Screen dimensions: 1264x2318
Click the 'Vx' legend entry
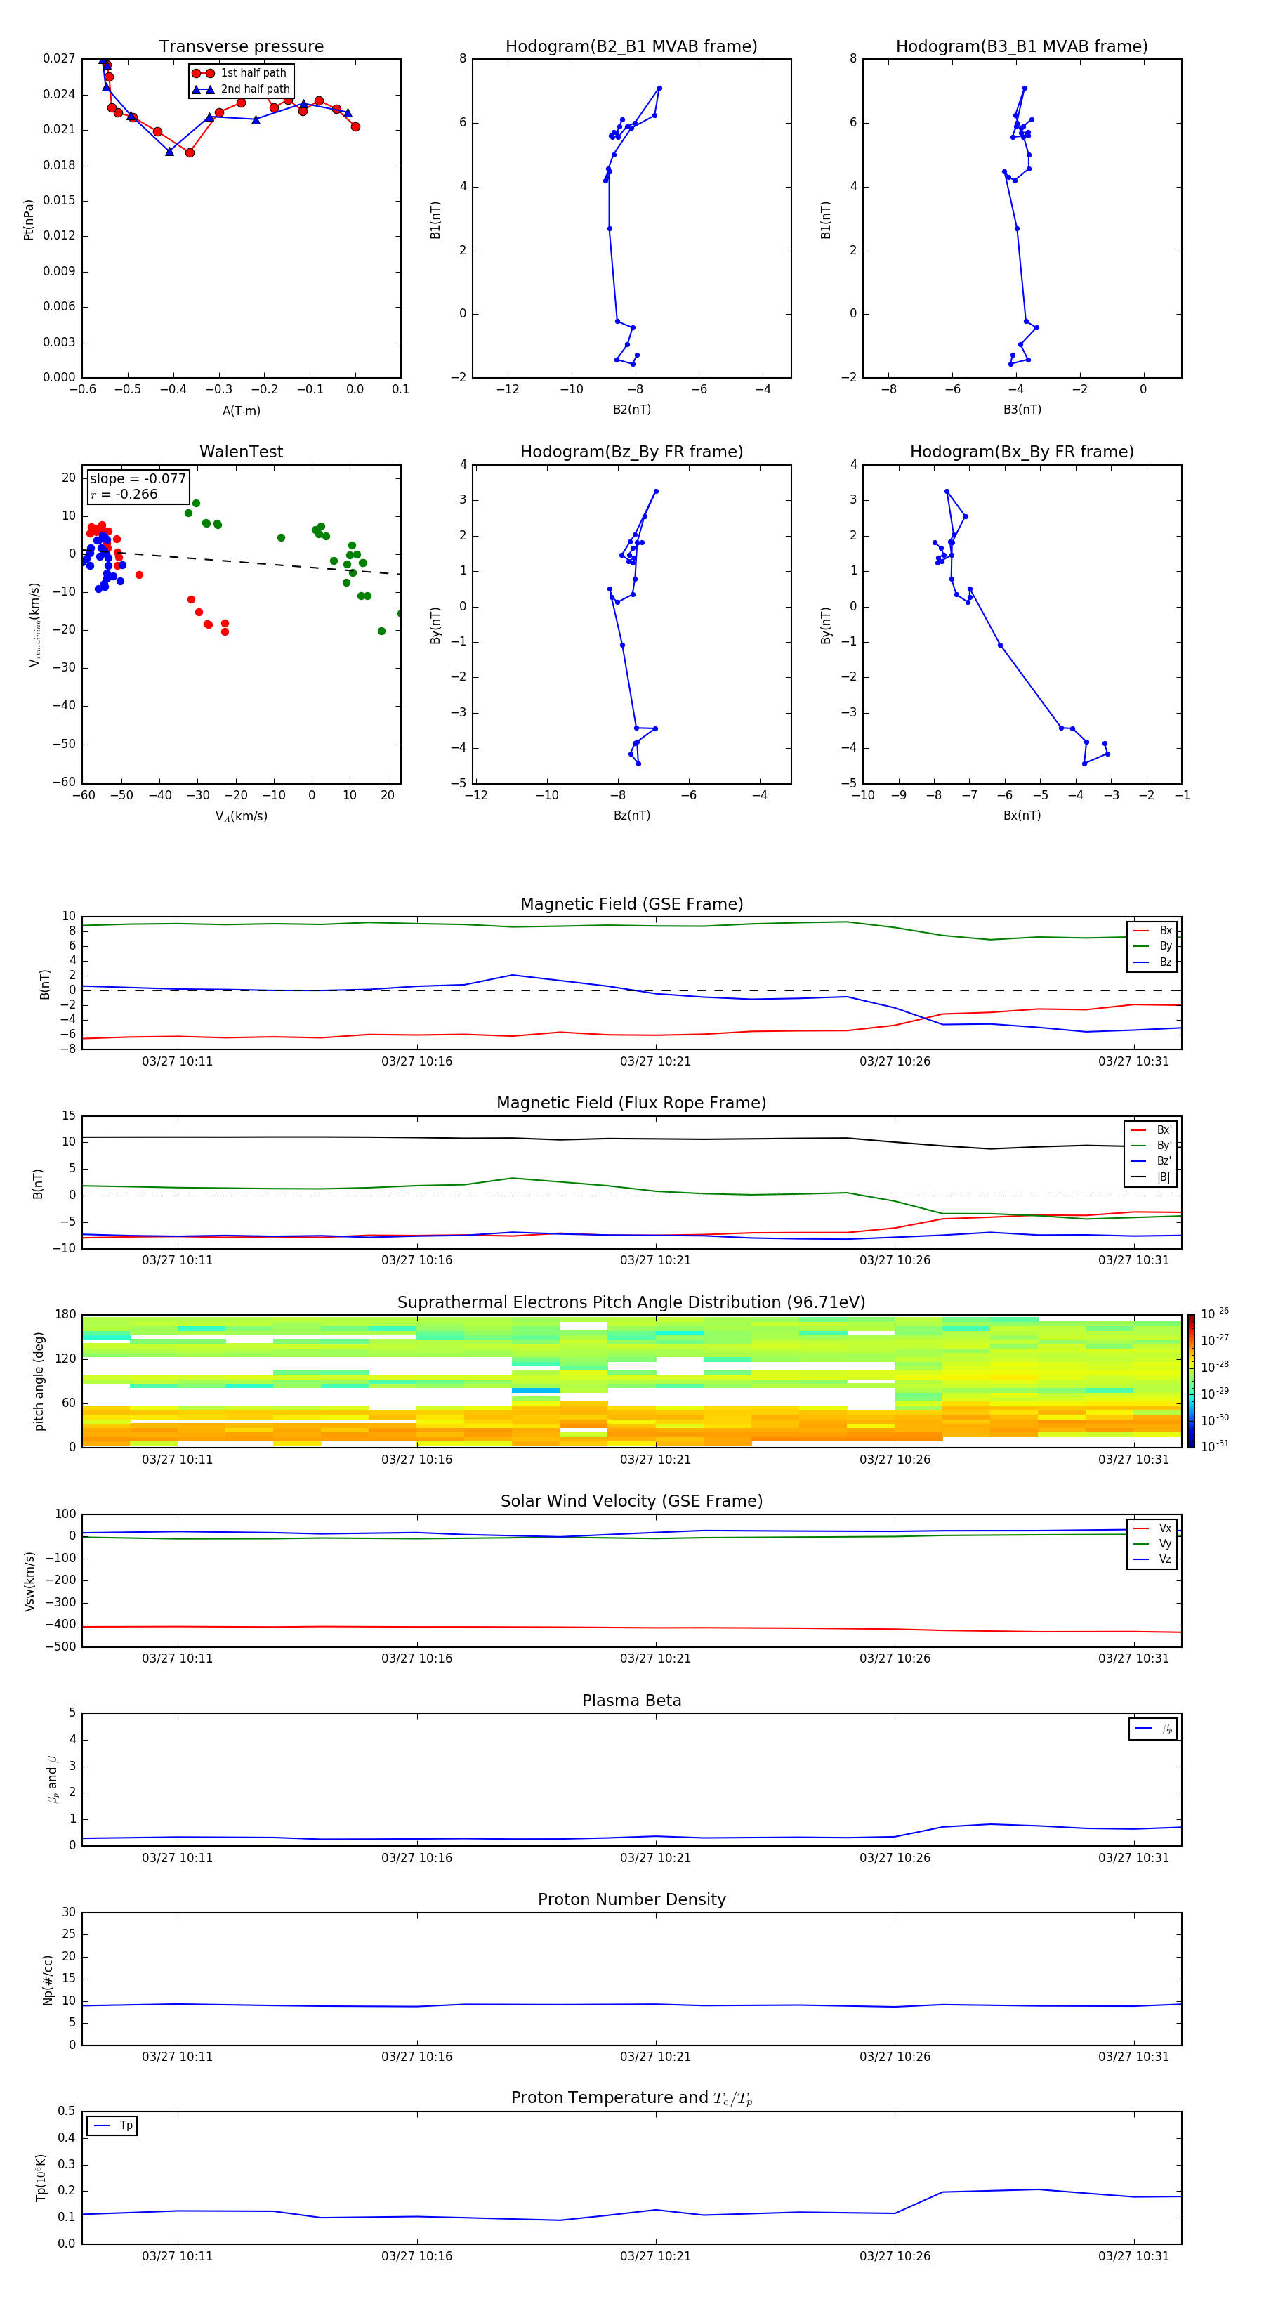(x=1152, y=1528)
